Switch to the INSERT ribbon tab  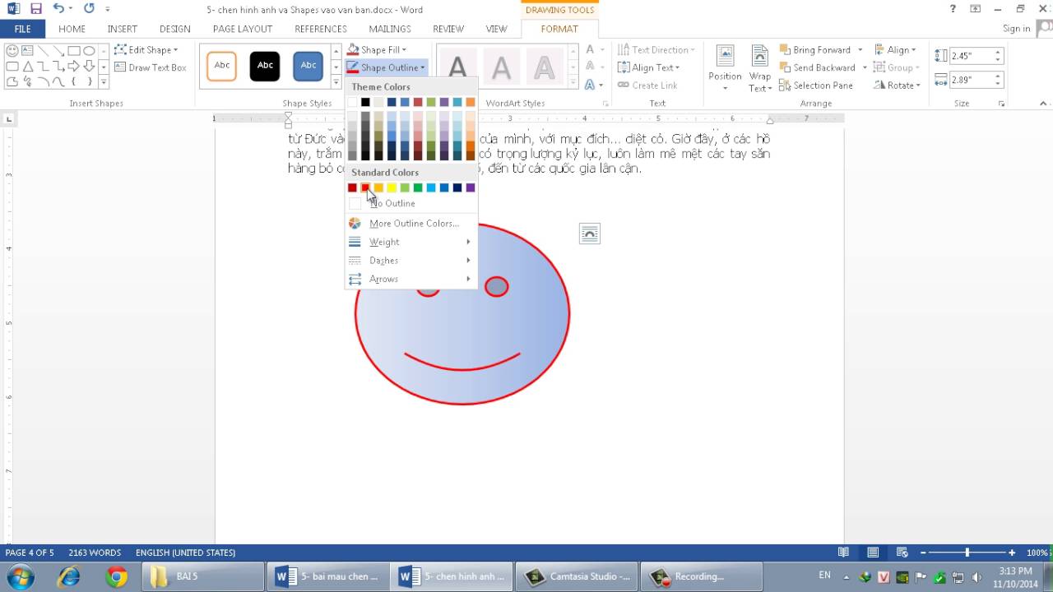click(x=122, y=28)
